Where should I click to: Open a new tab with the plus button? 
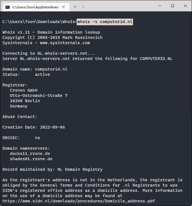(x=75, y=7)
